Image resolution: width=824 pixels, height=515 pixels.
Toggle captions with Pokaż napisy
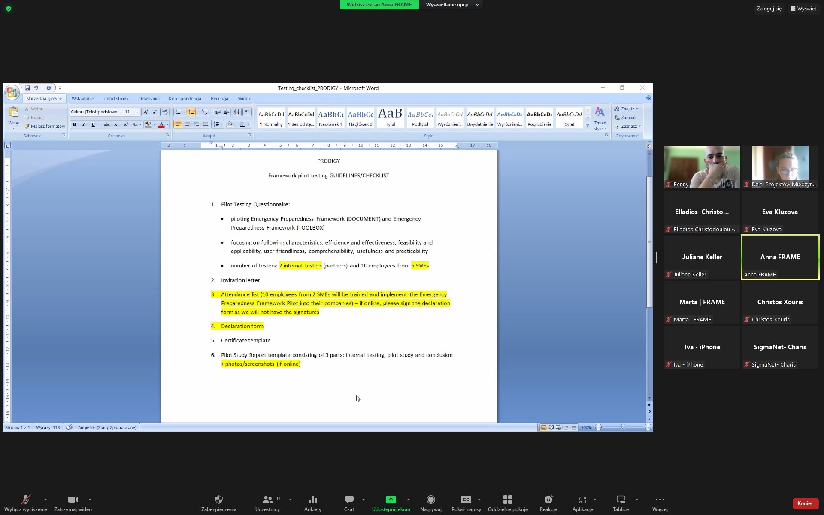coord(466,500)
